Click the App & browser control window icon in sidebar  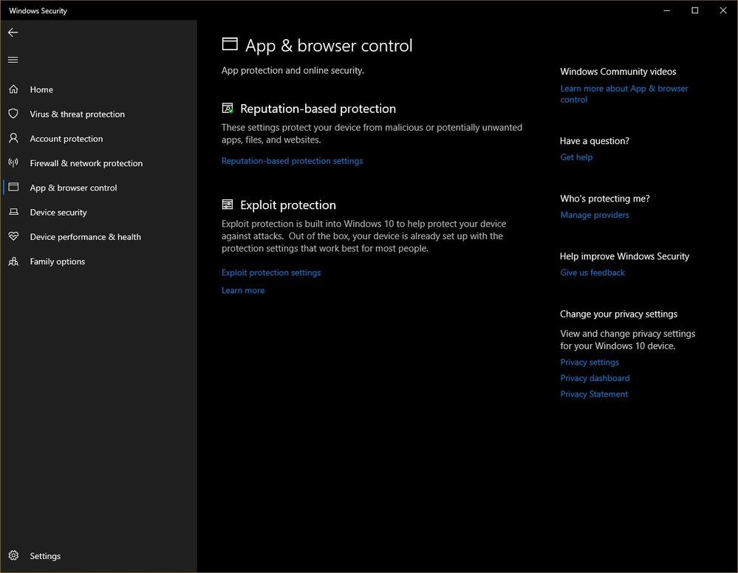pyautogui.click(x=13, y=187)
